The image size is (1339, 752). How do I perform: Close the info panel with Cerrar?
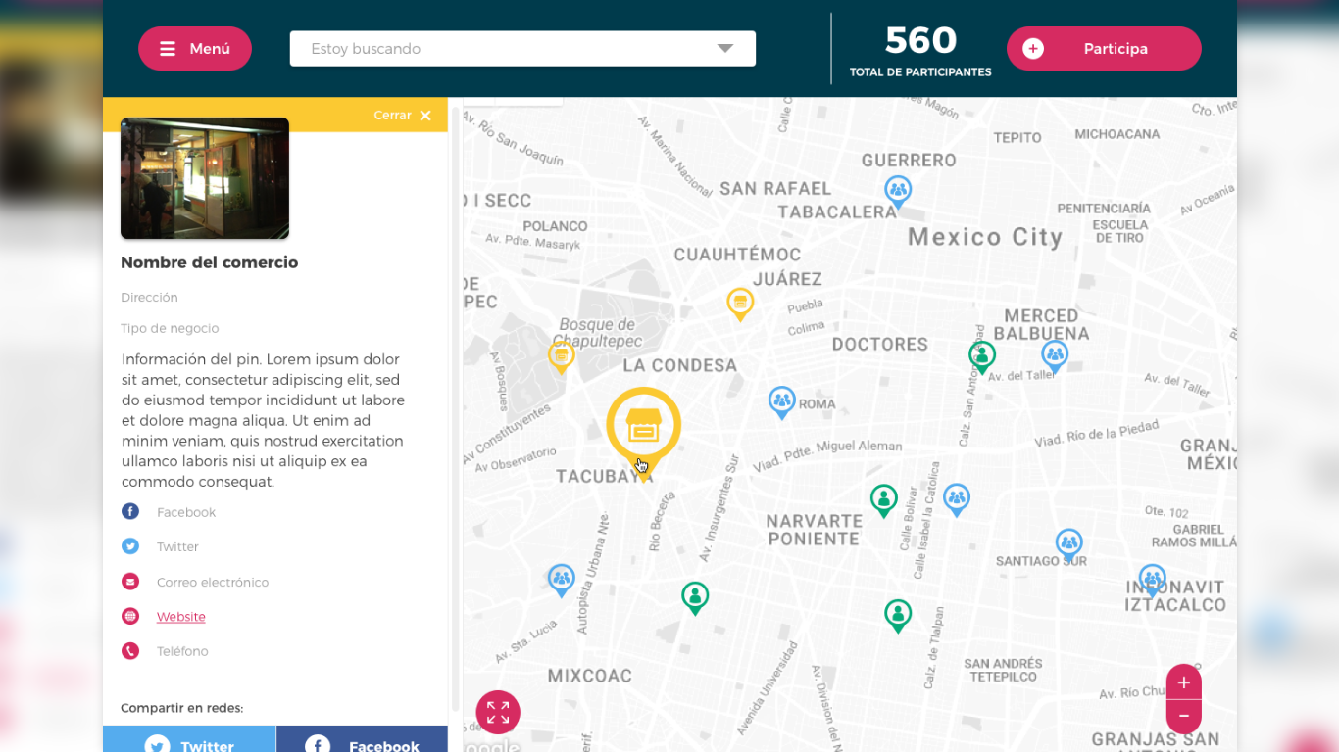pyautogui.click(x=403, y=116)
